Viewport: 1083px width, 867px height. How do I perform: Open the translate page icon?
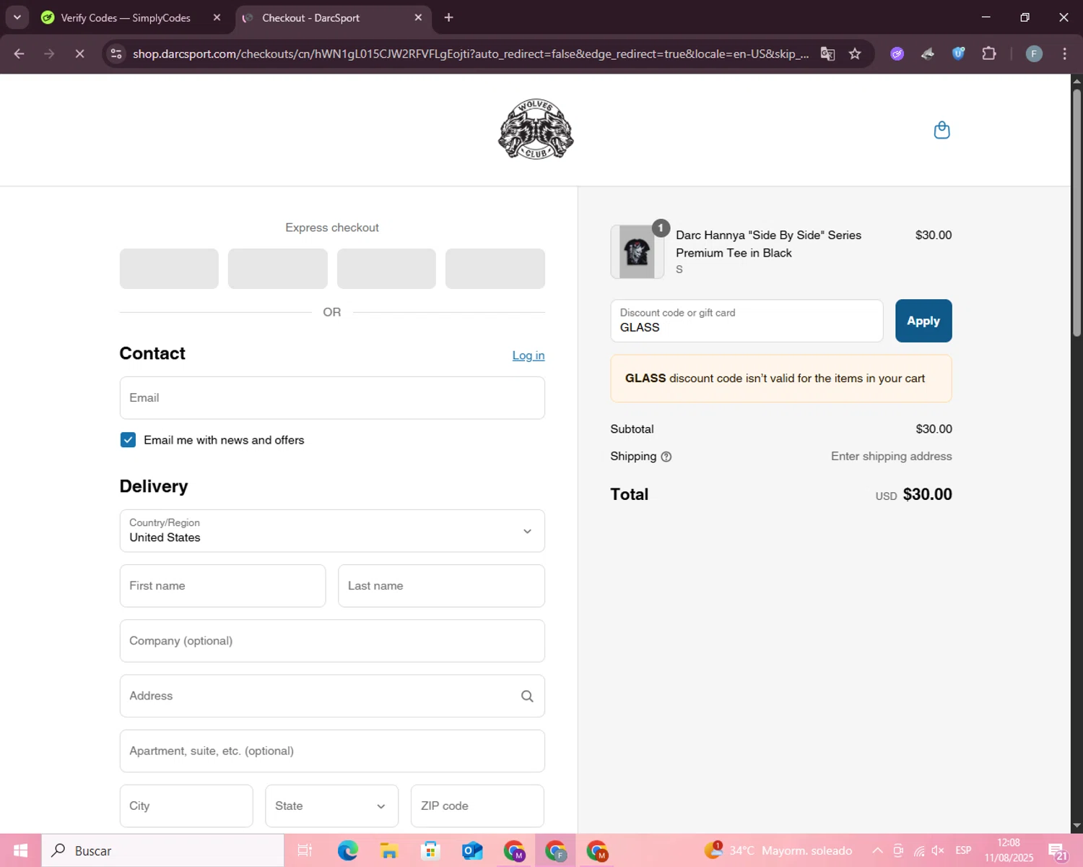tap(827, 53)
